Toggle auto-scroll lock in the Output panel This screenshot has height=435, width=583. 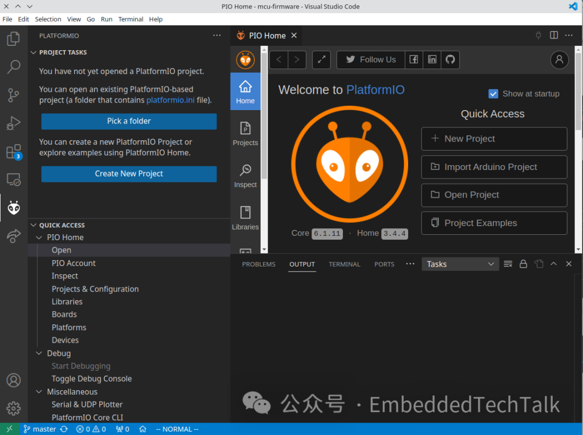pyautogui.click(x=523, y=264)
